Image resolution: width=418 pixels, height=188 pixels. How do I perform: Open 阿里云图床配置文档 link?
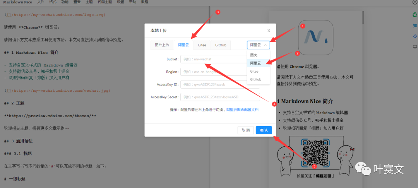pyautogui.click(x=242, y=110)
